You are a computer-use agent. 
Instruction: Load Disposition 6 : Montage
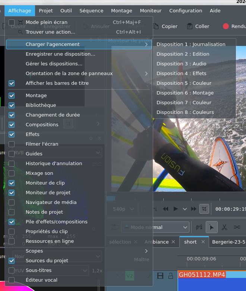point(194,93)
